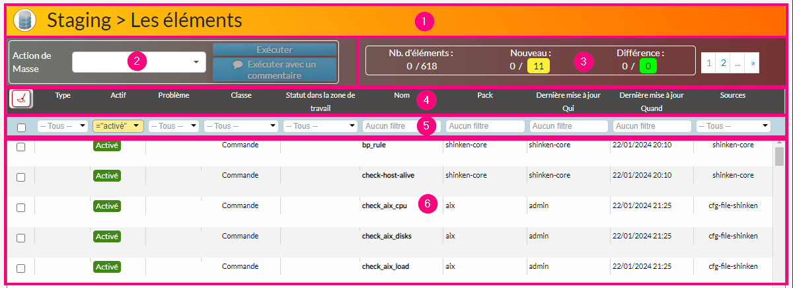
Task: Click the comment bubble icon on Exécuter button
Action: (x=238, y=65)
